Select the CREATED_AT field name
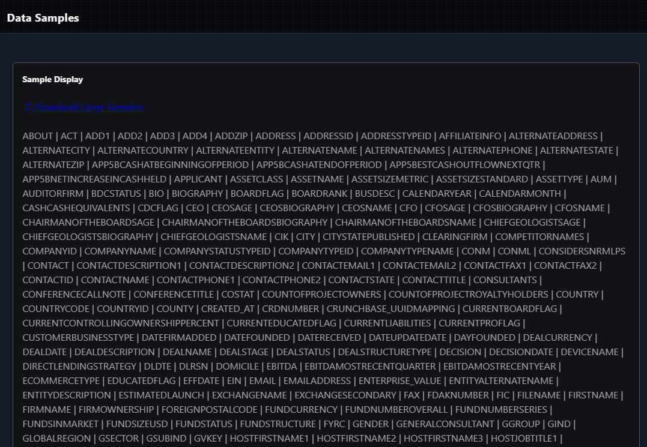The height and width of the screenshot is (447, 647). (x=227, y=309)
